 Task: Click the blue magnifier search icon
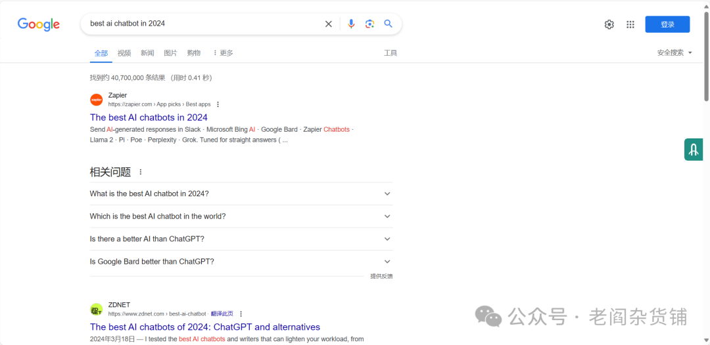click(388, 24)
